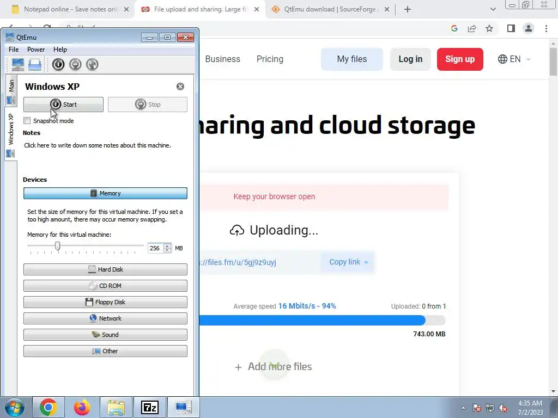Switch to the Notepad online browser tab
Screen dimensions: 558x418
click(x=69, y=9)
